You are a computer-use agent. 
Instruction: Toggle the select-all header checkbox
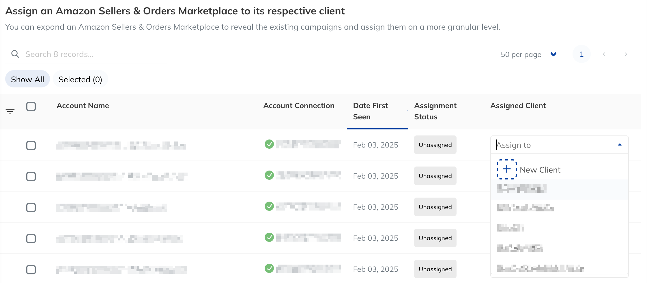tap(31, 106)
